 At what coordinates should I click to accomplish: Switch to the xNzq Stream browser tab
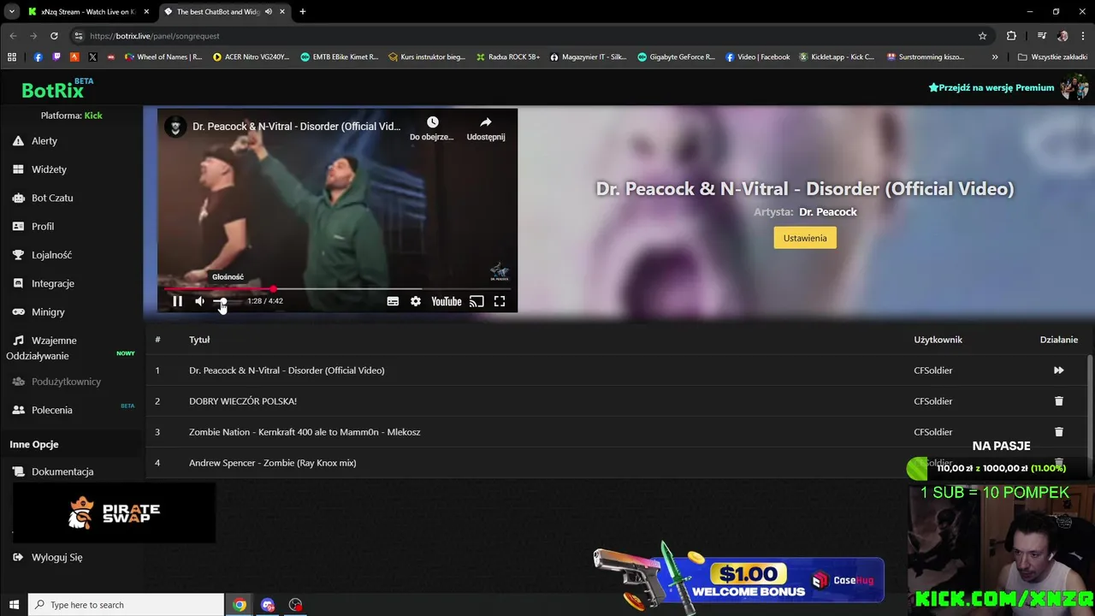click(x=88, y=12)
